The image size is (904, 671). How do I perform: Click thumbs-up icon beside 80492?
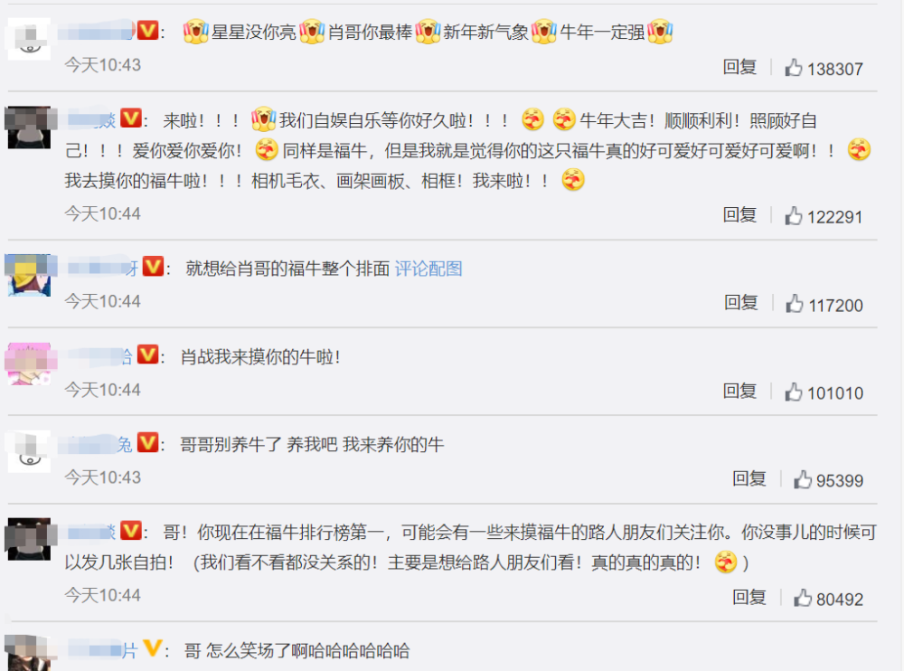click(x=803, y=599)
